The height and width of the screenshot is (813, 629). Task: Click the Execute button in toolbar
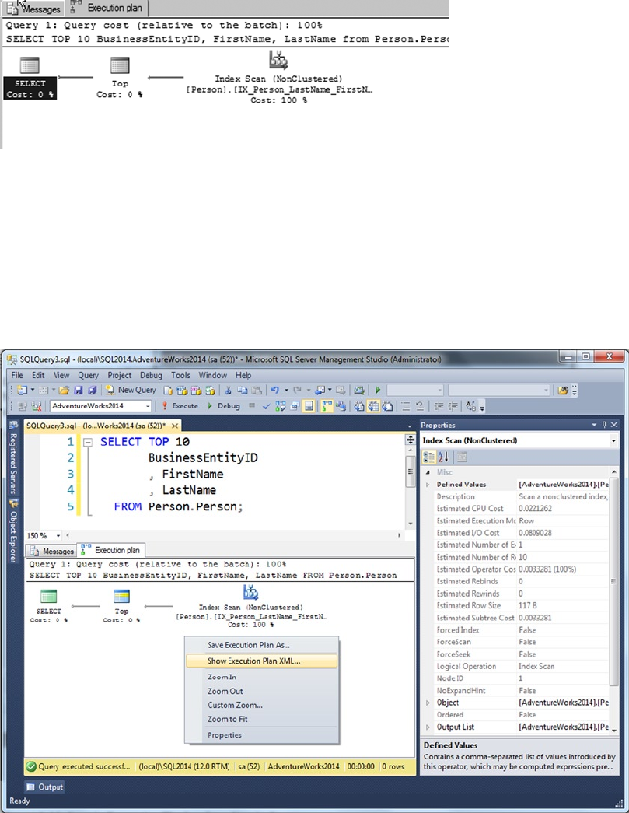click(x=180, y=406)
